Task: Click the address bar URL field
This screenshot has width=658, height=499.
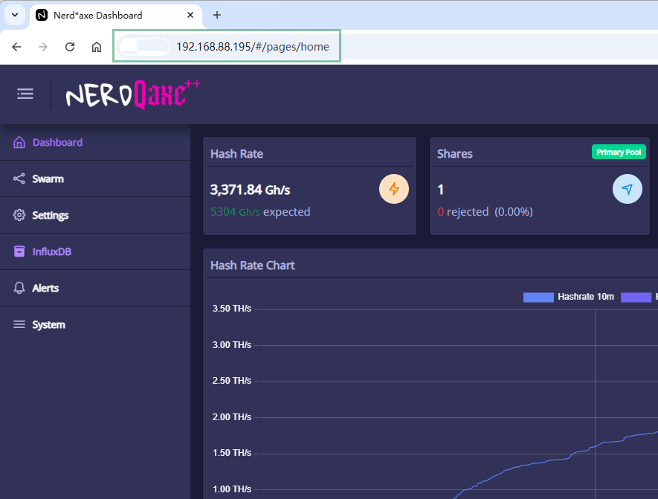Action: pos(253,47)
